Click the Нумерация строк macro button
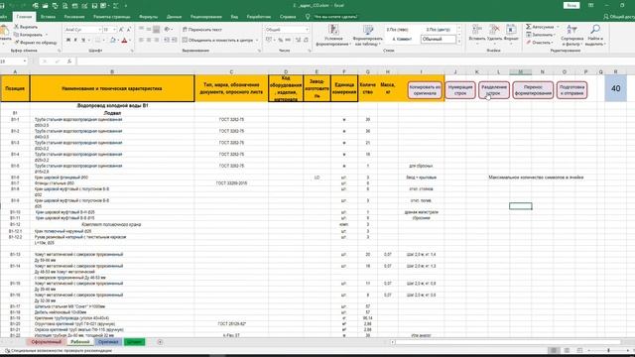The image size is (635, 357). click(459, 90)
